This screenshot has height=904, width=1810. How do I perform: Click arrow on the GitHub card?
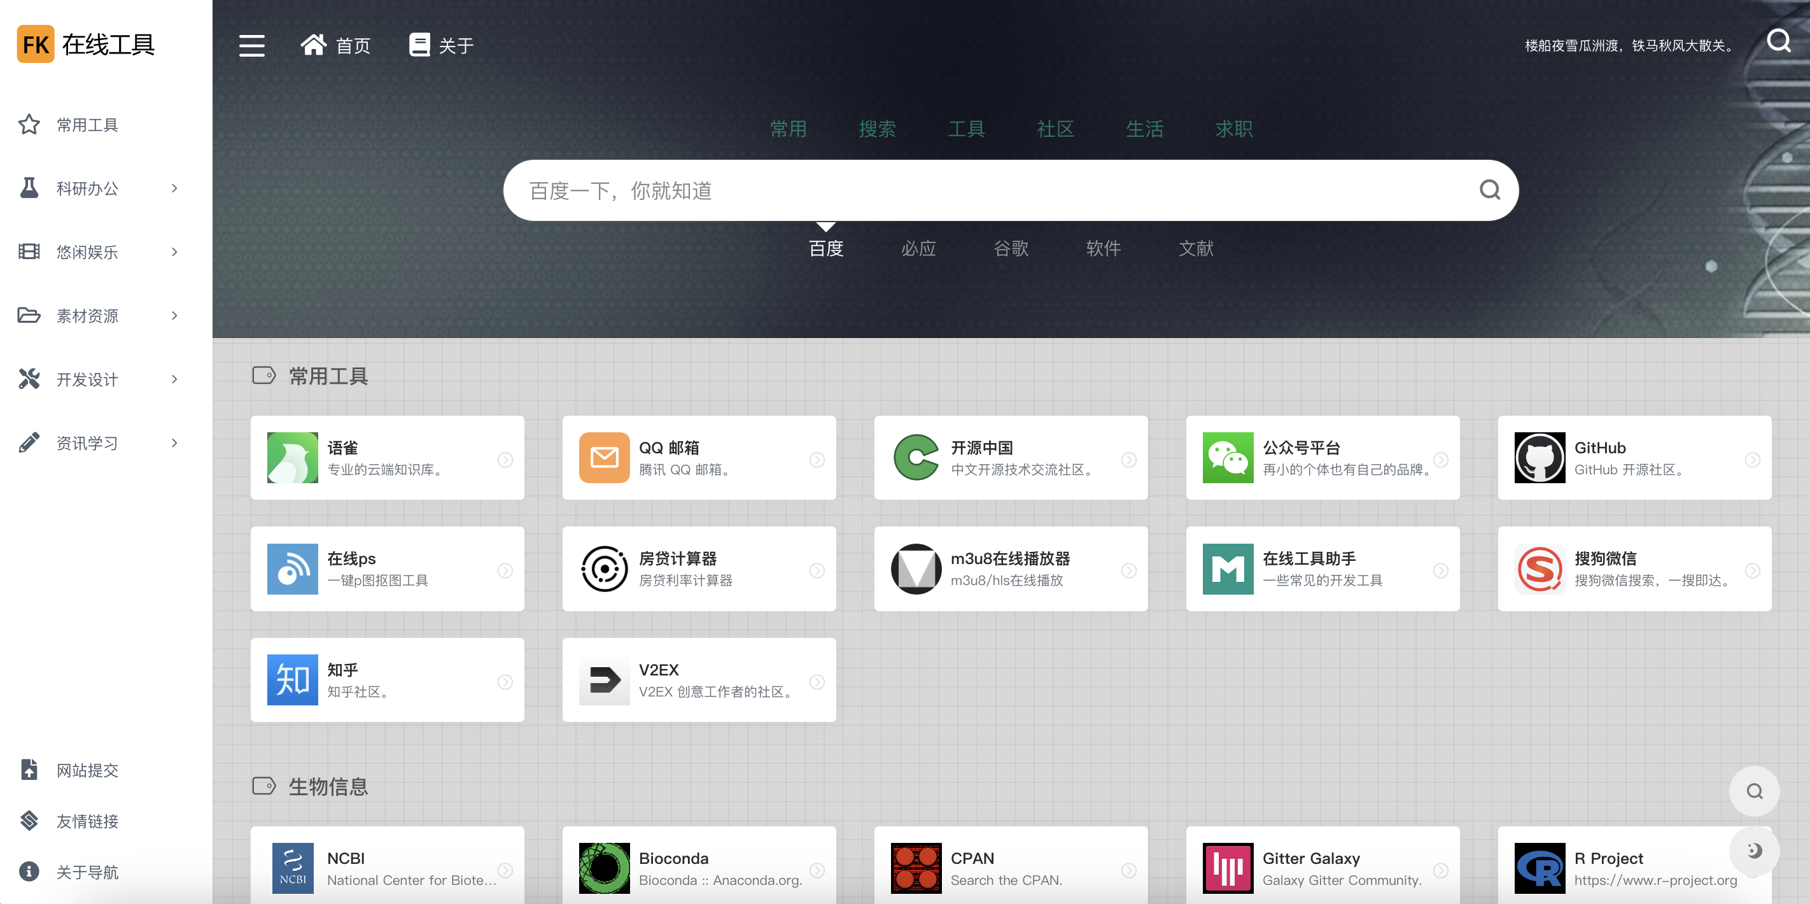click(1752, 460)
